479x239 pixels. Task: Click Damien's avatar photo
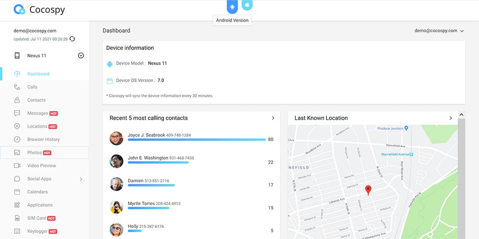pyautogui.click(x=116, y=184)
